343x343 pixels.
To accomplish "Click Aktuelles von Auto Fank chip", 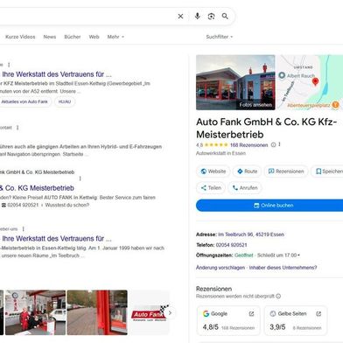I will tap(25, 101).
